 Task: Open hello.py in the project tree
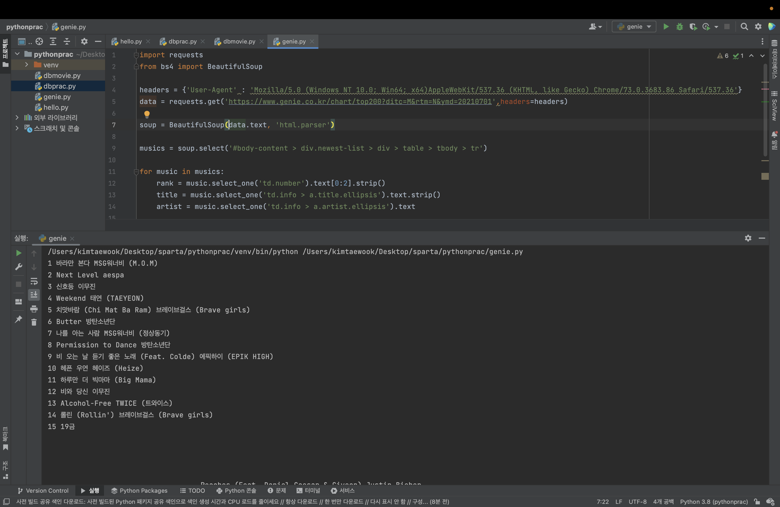(56, 107)
